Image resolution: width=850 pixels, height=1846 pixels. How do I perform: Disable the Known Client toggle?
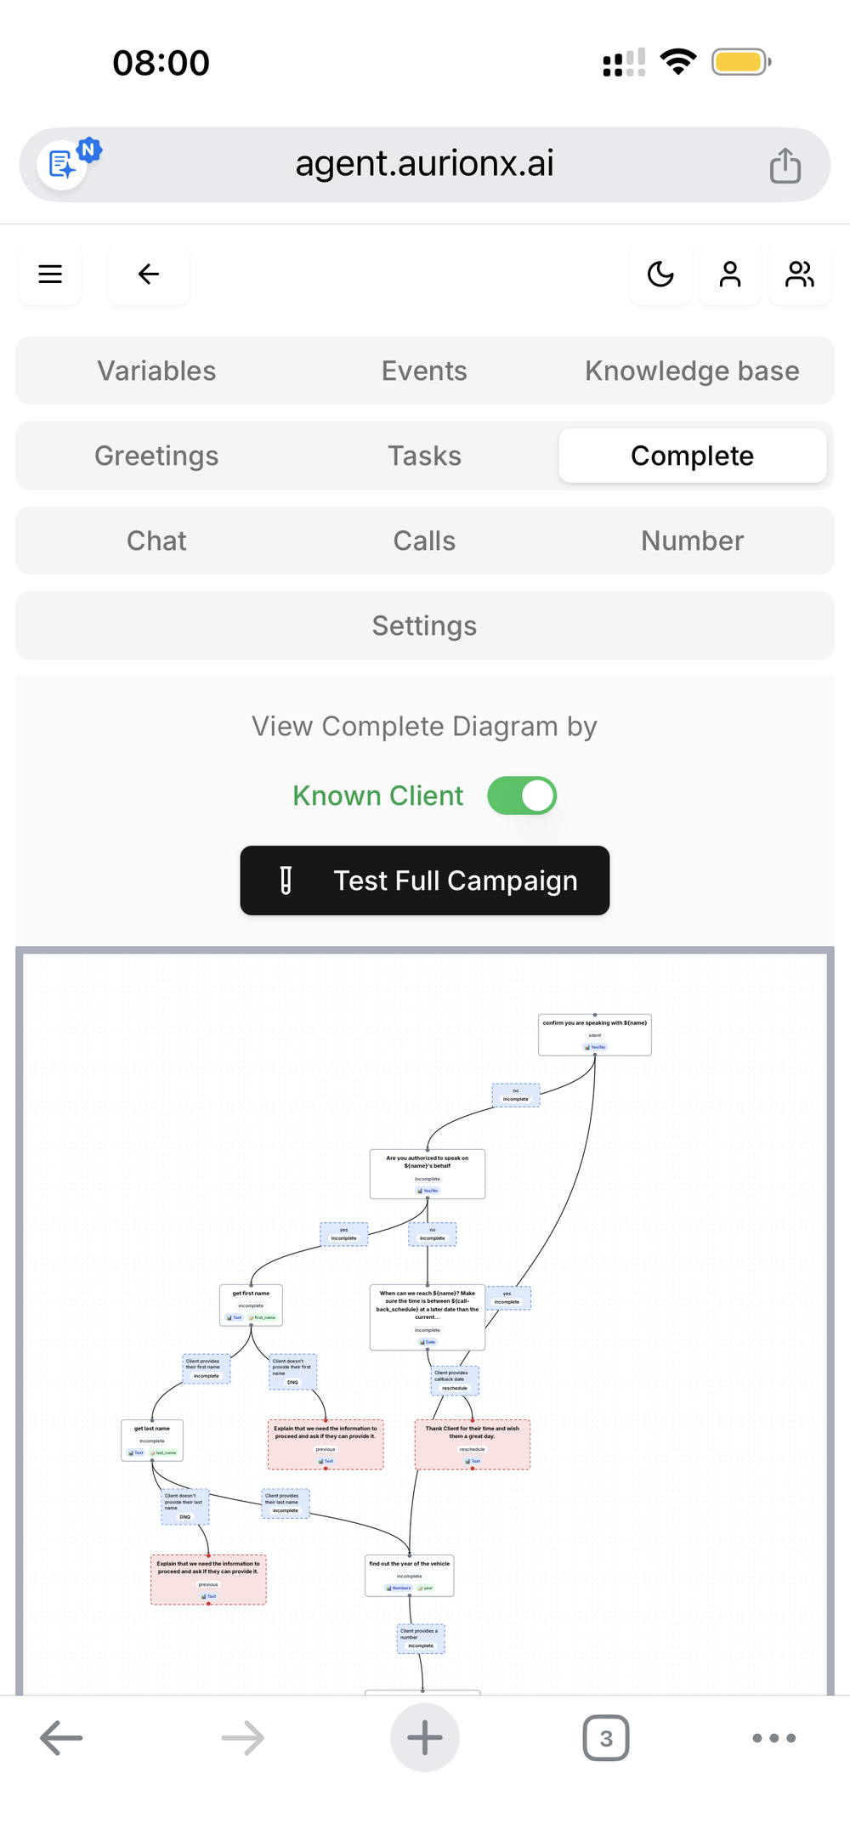(521, 796)
